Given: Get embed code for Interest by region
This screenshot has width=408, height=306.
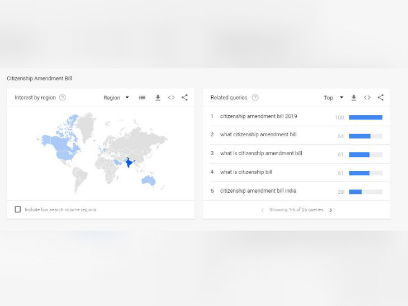Looking at the screenshot, I should (171, 98).
